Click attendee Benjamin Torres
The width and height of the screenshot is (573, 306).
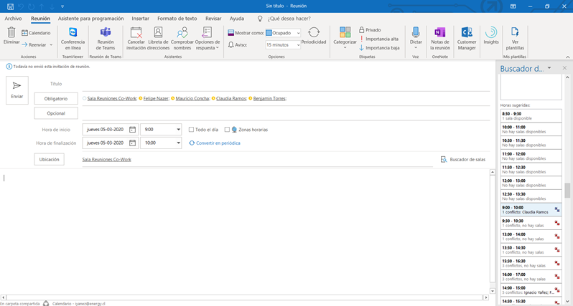(x=269, y=98)
